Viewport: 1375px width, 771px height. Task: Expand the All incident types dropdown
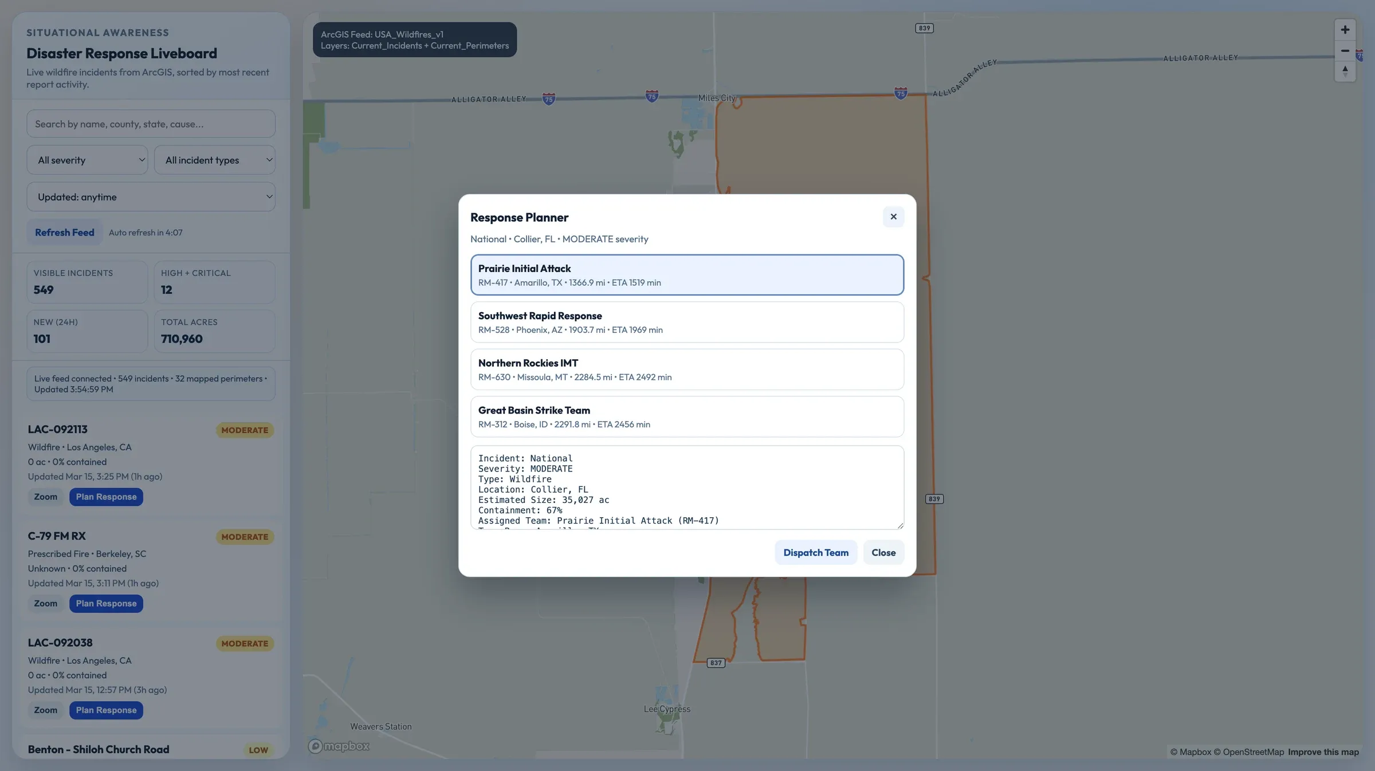(214, 160)
